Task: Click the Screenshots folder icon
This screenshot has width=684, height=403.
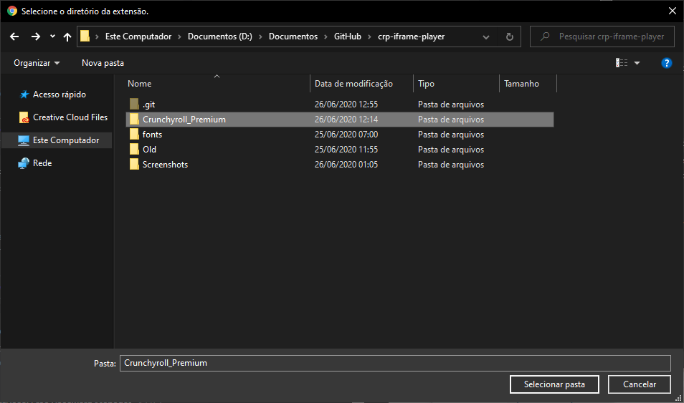Action: (134, 164)
